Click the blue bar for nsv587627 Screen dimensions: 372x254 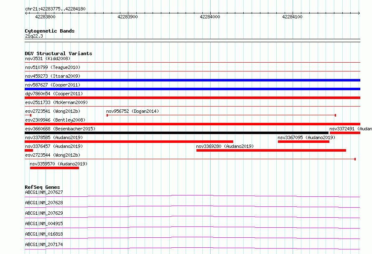point(192,89)
